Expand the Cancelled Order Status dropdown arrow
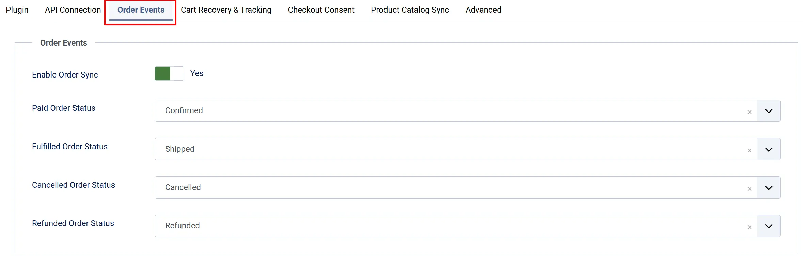This screenshot has width=803, height=256. click(x=769, y=188)
